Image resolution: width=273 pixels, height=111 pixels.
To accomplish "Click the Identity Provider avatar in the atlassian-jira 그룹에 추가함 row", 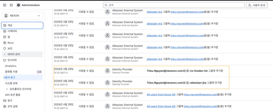I will tap(107, 83).
